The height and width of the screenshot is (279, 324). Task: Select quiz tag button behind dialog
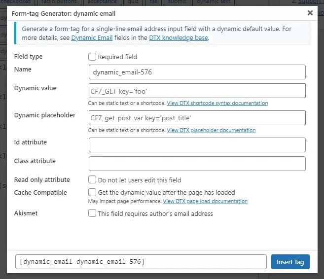(x=133, y=2)
